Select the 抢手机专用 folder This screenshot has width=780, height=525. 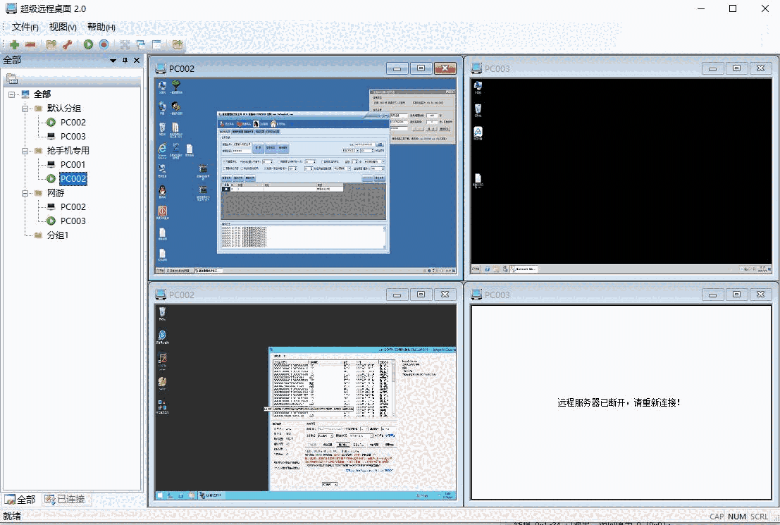tap(68, 150)
